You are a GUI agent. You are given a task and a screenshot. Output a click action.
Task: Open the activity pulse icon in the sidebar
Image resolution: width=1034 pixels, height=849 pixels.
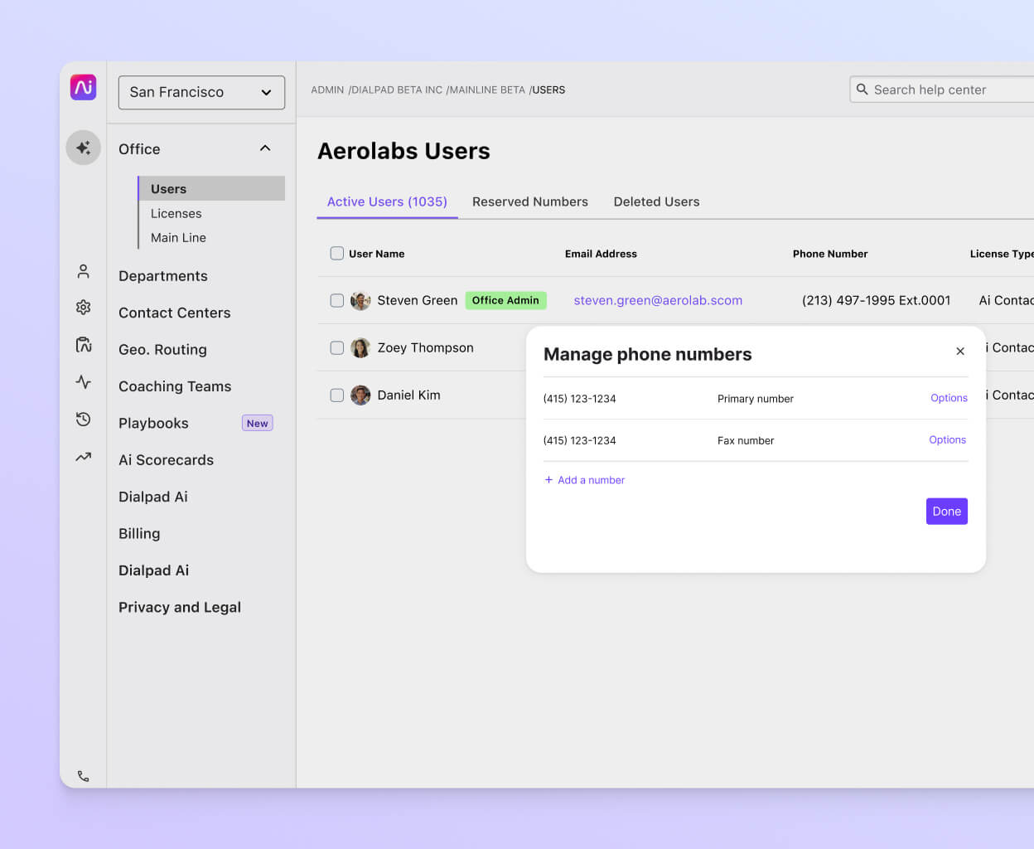click(x=83, y=381)
